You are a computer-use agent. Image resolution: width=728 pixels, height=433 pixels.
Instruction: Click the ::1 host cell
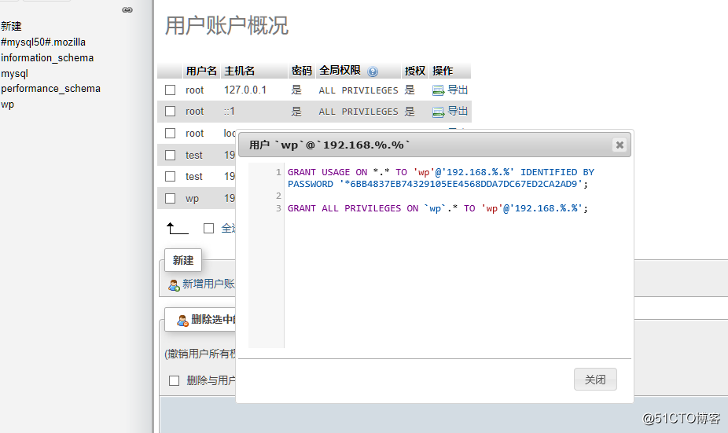pos(230,112)
